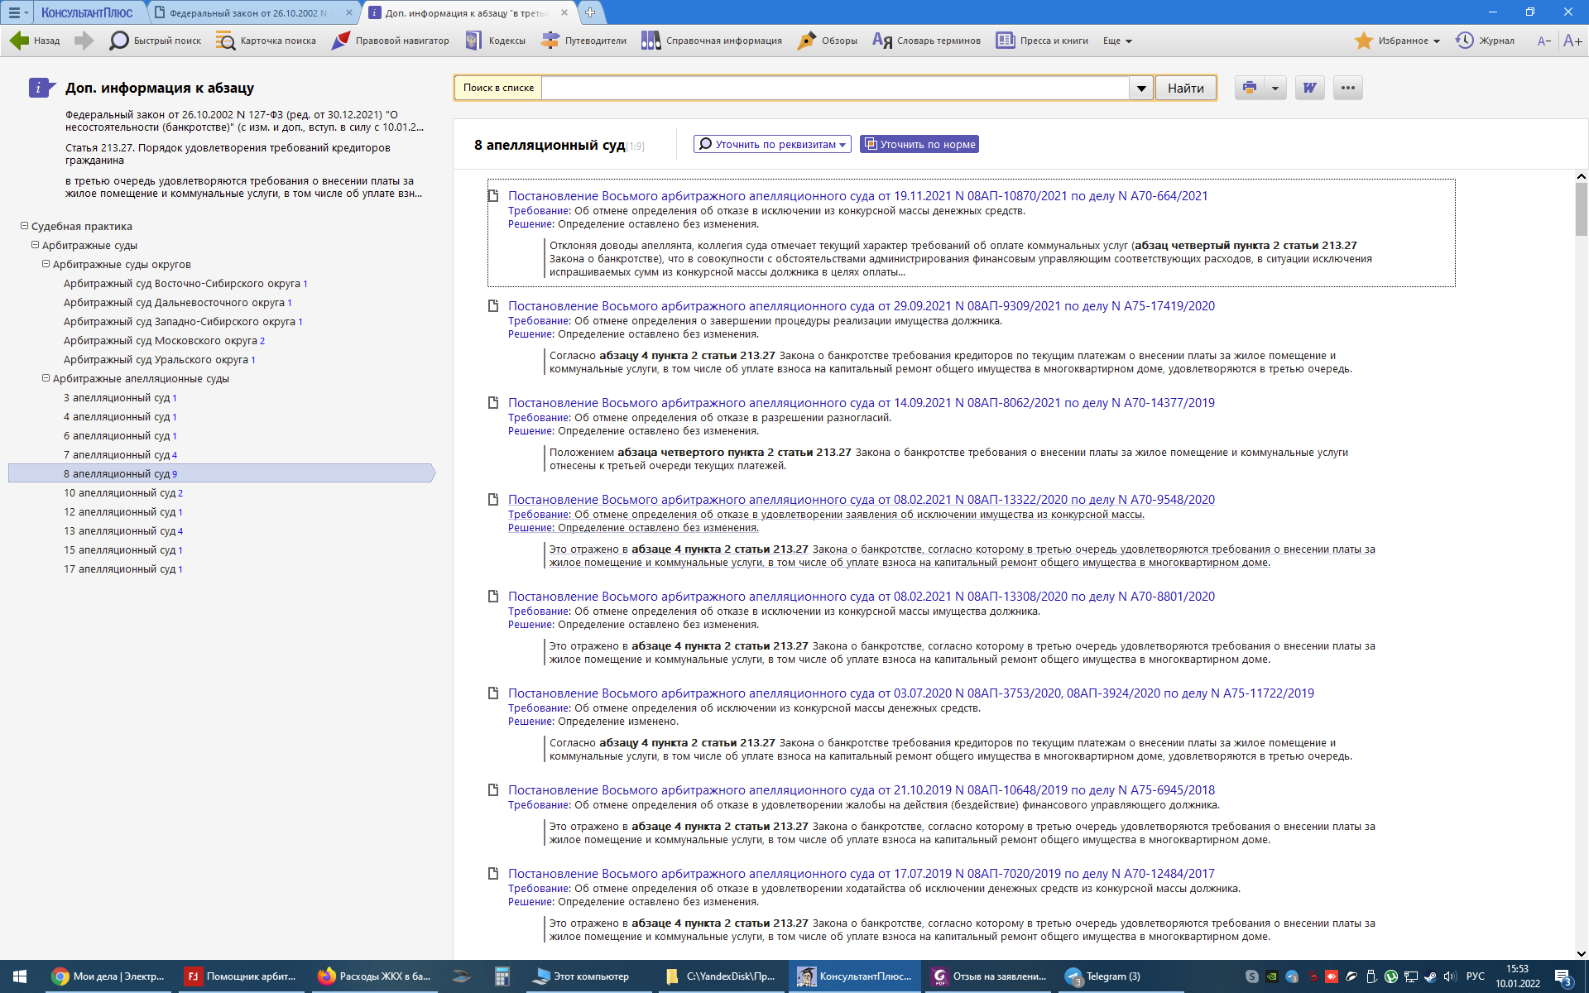Screen dimensions: 1589x993
Task: Click the Favorites (Избранное) star icon
Action: [1363, 41]
